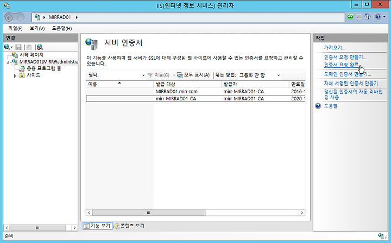Click the connections pane scroll left arrow
This screenshot has height=243, width=391.
pos(7,228)
